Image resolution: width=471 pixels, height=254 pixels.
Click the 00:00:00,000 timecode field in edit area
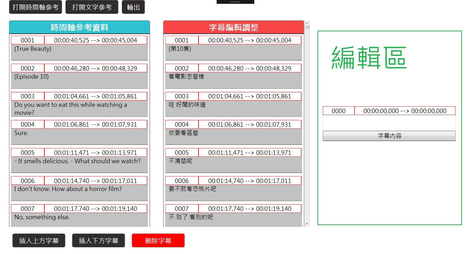click(x=405, y=111)
